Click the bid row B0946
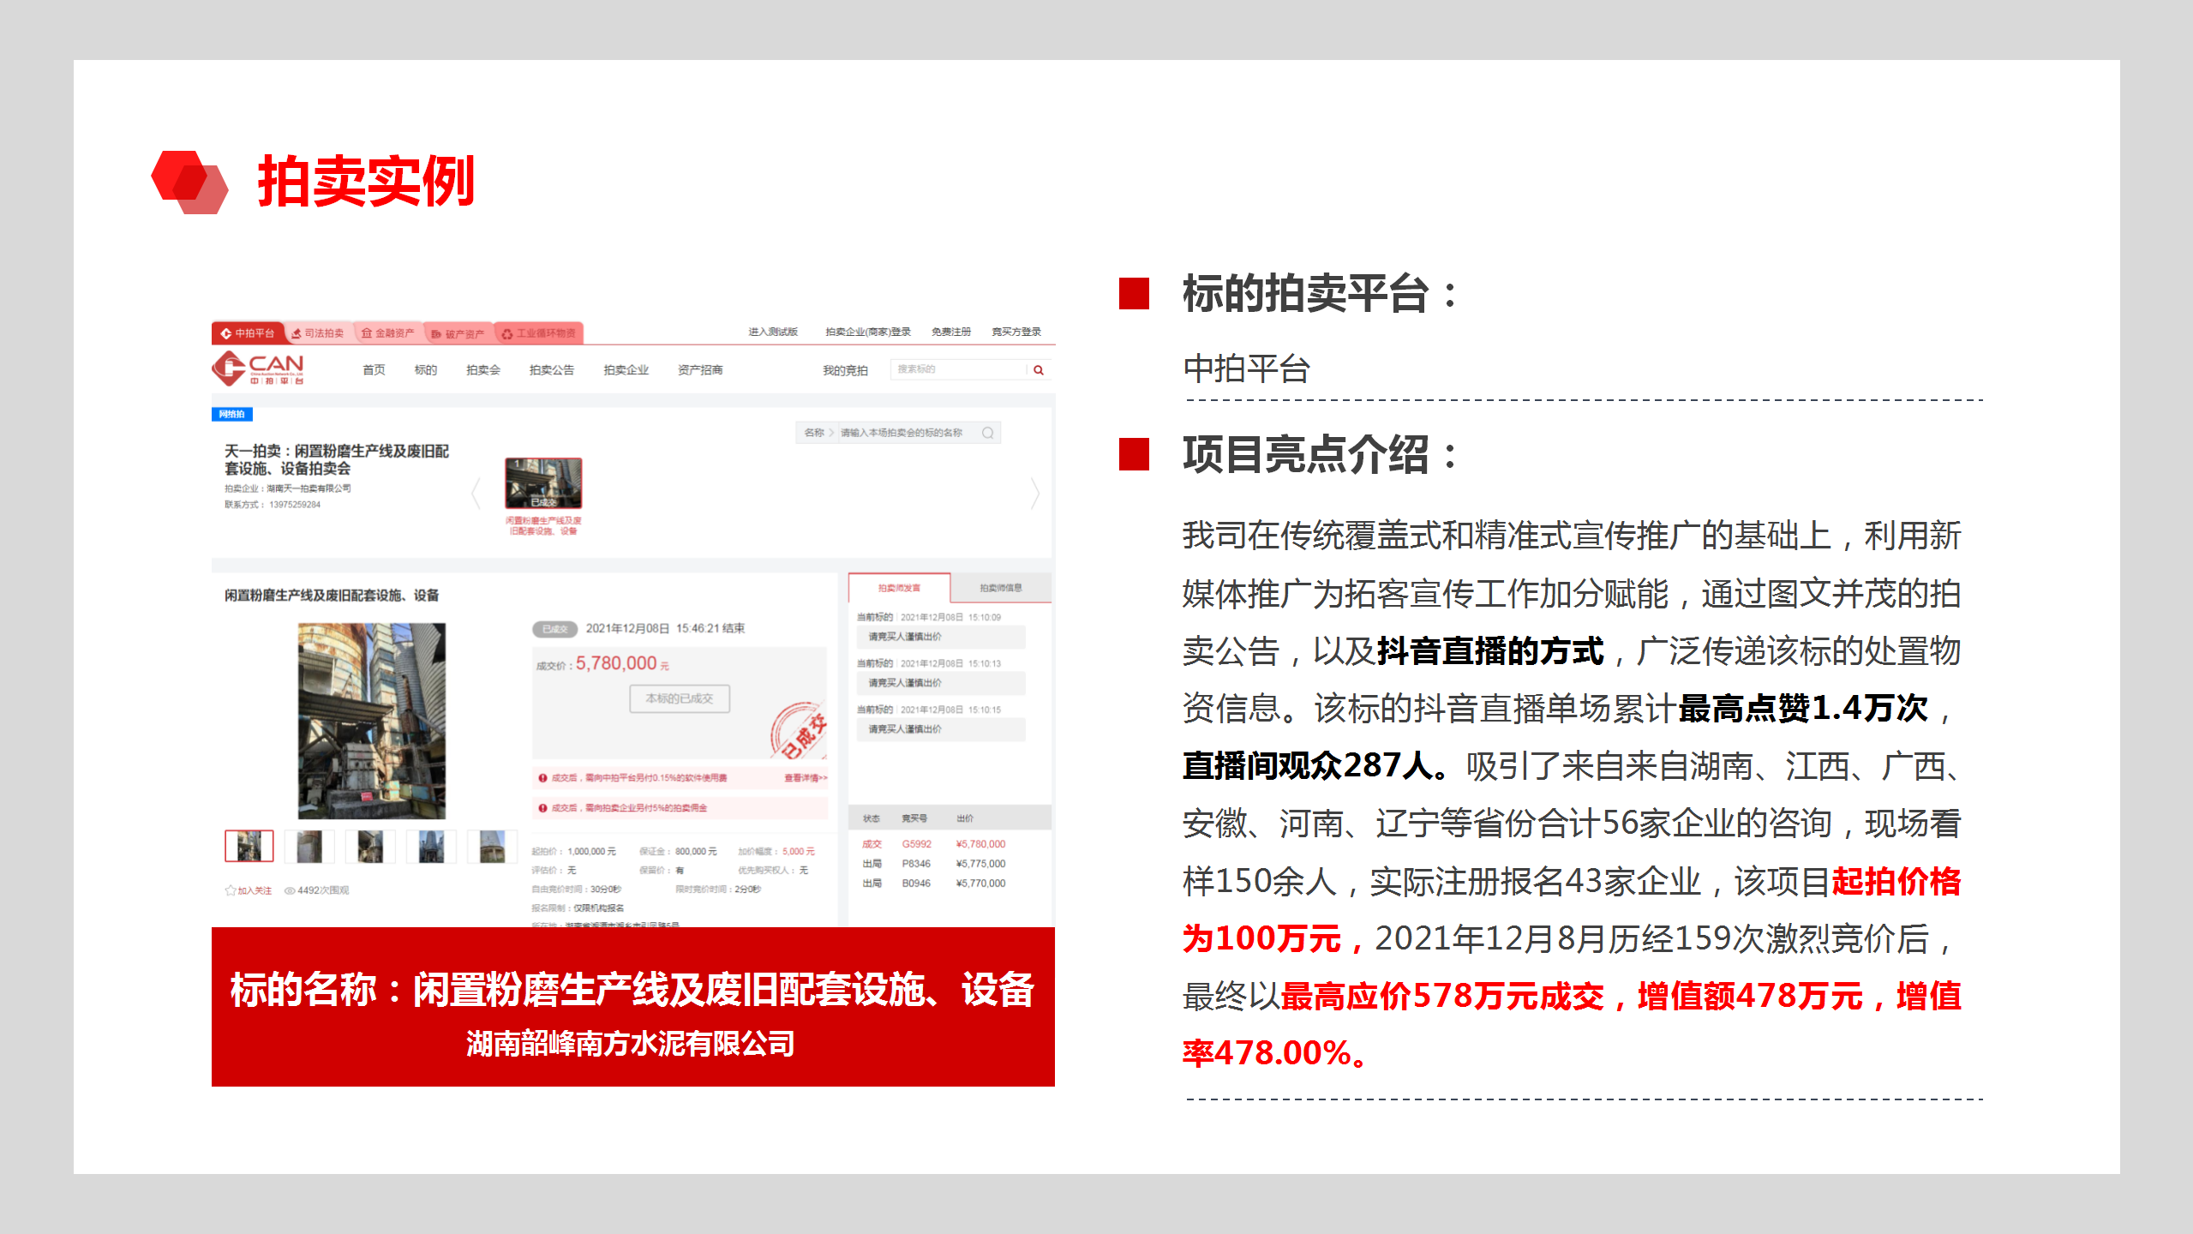Image resolution: width=2193 pixels, height=1234 pixels. click(x=950, y=884)
